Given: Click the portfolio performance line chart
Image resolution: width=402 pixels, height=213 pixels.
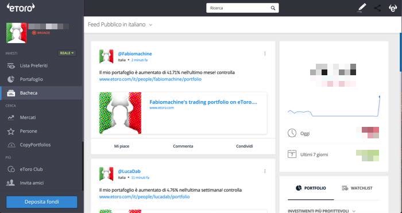Looking at the screenshot, I should pyautogui.click(x=334, y=107).
